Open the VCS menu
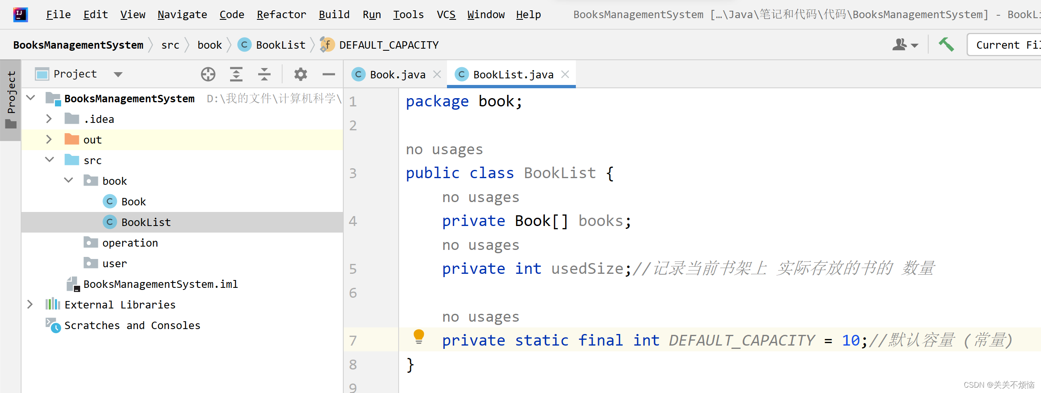 point(446,15)
